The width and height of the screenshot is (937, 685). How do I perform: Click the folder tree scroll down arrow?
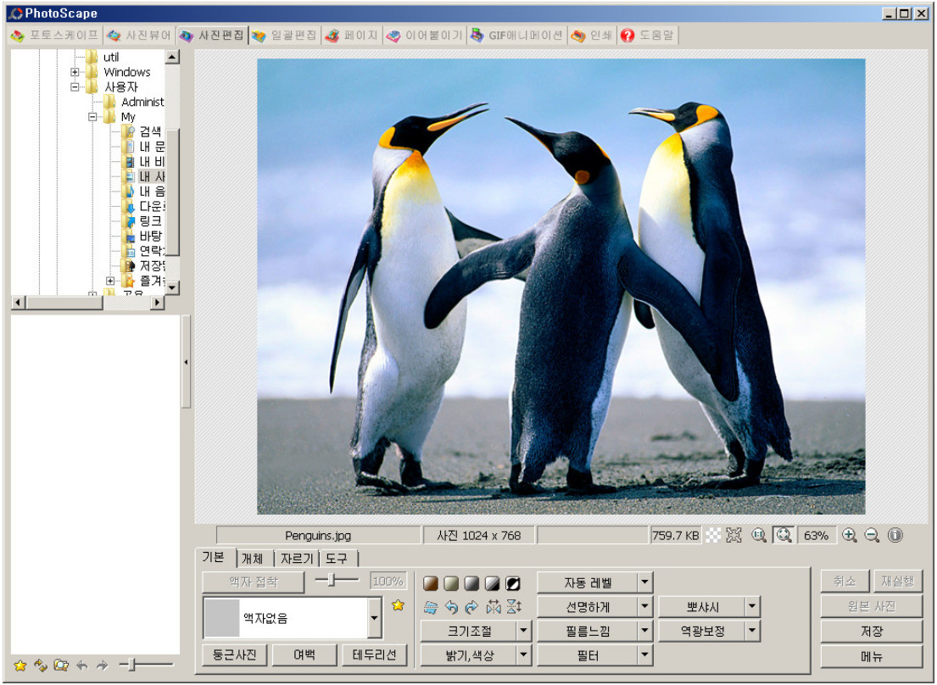[x=172, y=287]
